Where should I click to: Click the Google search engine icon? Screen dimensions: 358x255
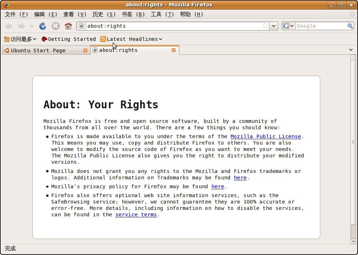tap(286, 26)
